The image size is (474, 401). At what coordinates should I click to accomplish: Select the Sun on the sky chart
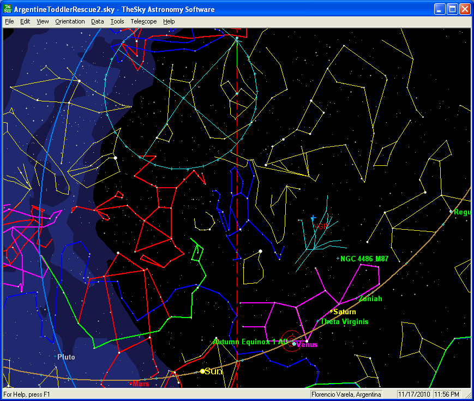[202, 371]
